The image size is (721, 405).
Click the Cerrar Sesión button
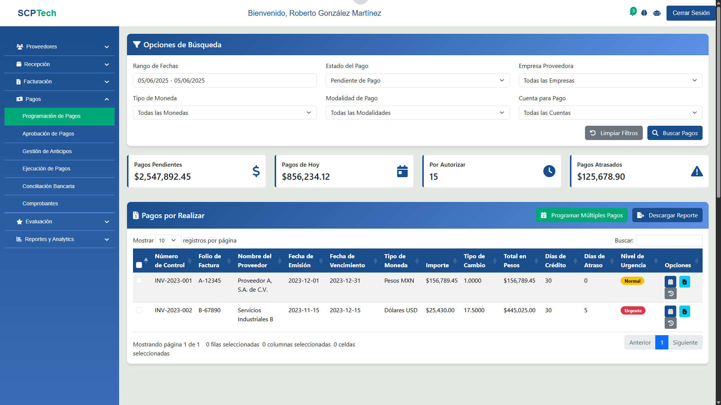[691, 13]
